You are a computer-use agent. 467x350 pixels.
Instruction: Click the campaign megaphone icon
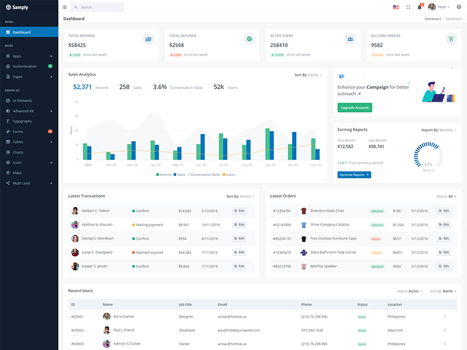tap(341, 76)
